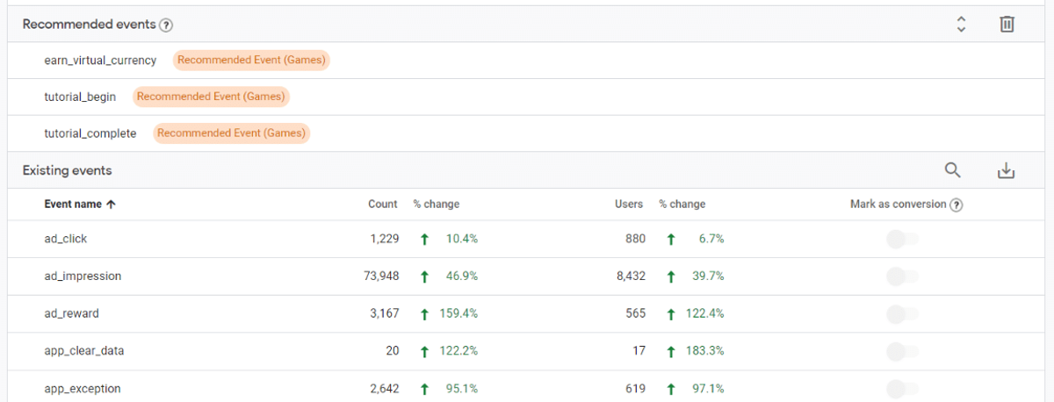Click the ad_click users value 880

(635, 239)
